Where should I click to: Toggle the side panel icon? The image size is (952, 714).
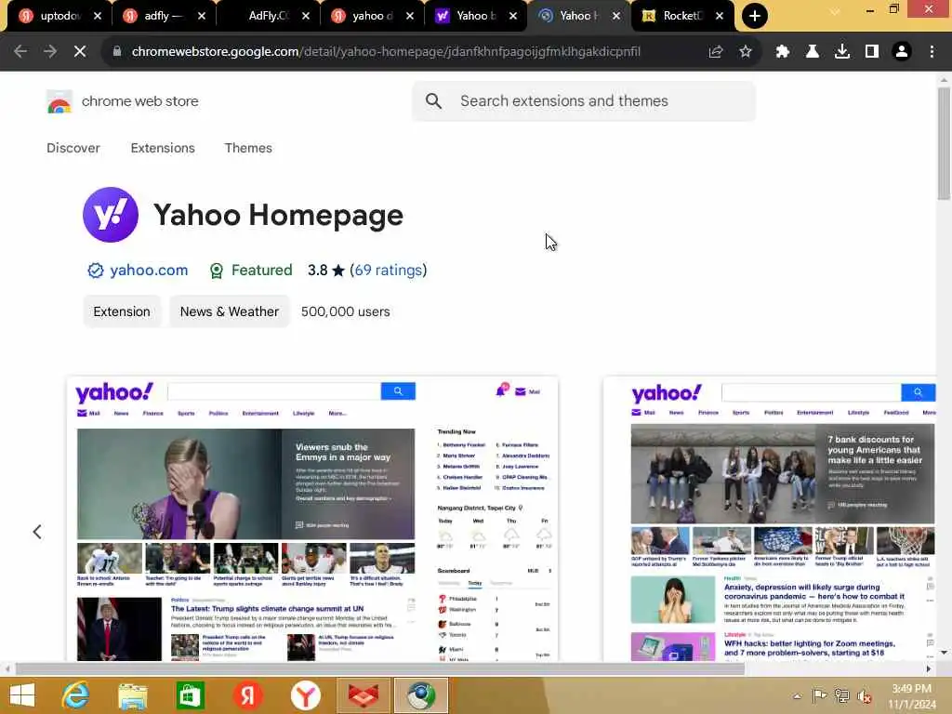872,52
